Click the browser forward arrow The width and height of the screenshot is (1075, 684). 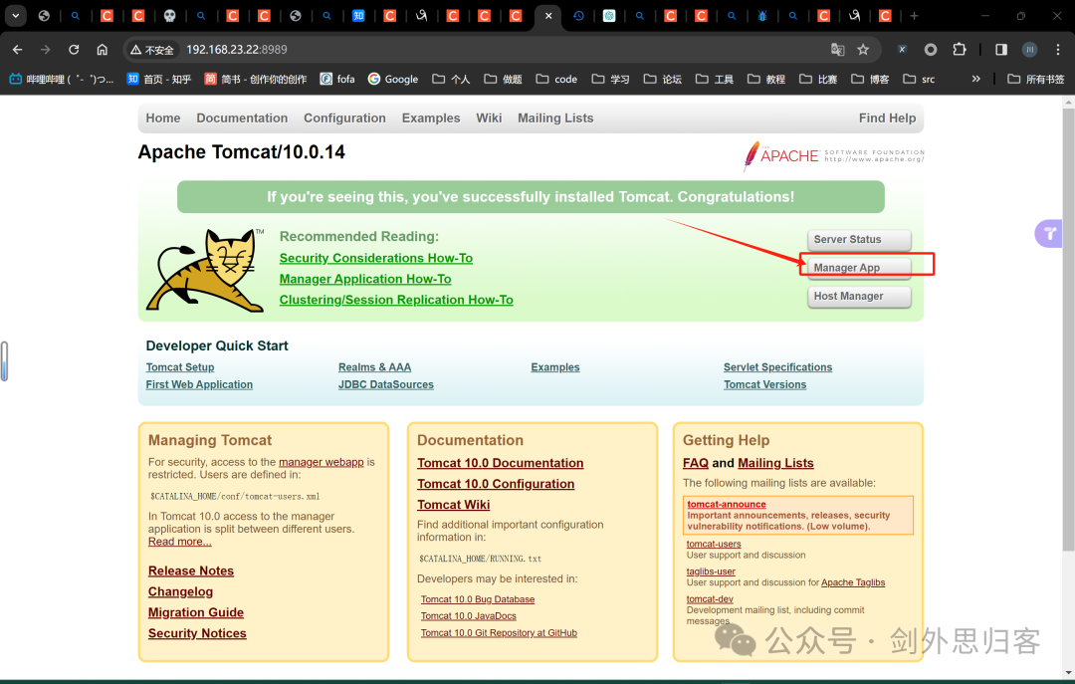pyautogui.click(x=45, y=50)
